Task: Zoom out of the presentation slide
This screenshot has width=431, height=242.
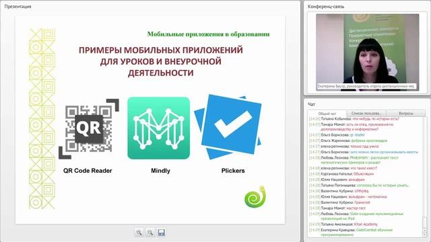Action: point(150,233)
